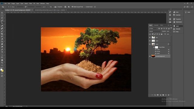194x109 pixels.
Task: Select the Horizontal Type tool
Action: pyautogui.click(x=2, y=52)
